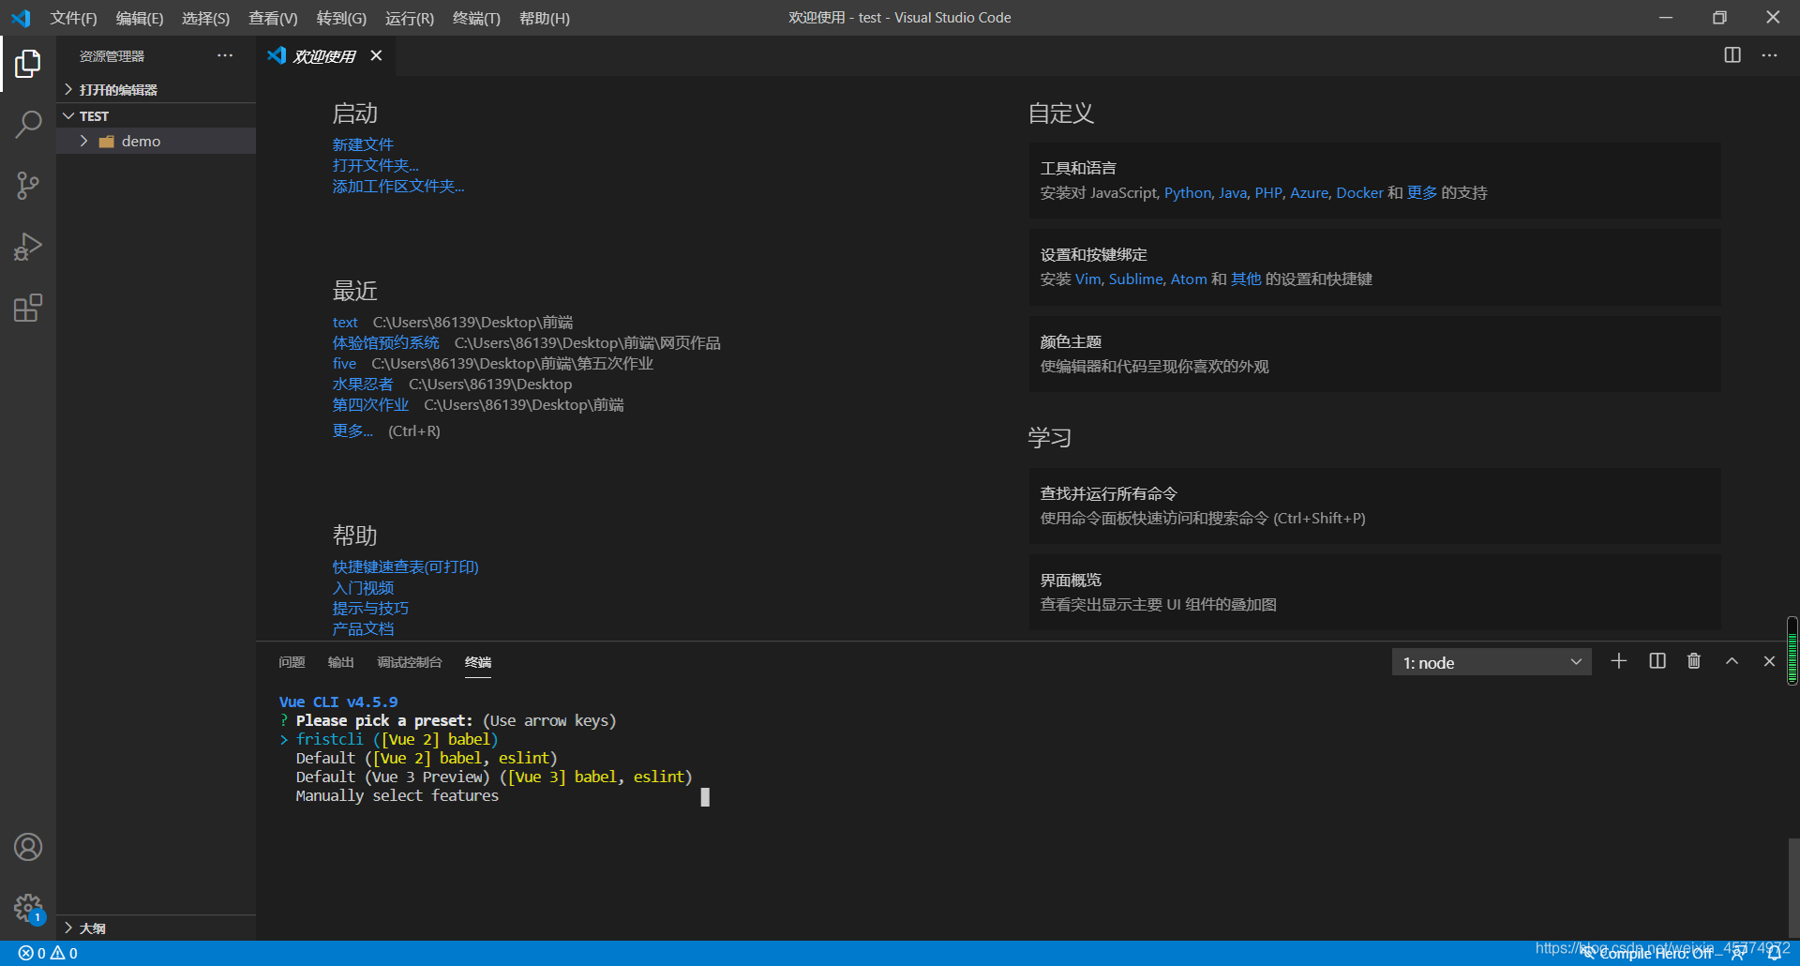
Task: Select the 欢迎使用 editor tab
Action: pos(324,56)
